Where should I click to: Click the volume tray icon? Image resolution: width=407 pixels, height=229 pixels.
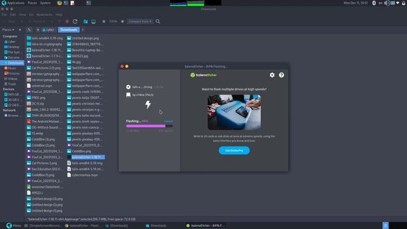(x=387, y=3)
